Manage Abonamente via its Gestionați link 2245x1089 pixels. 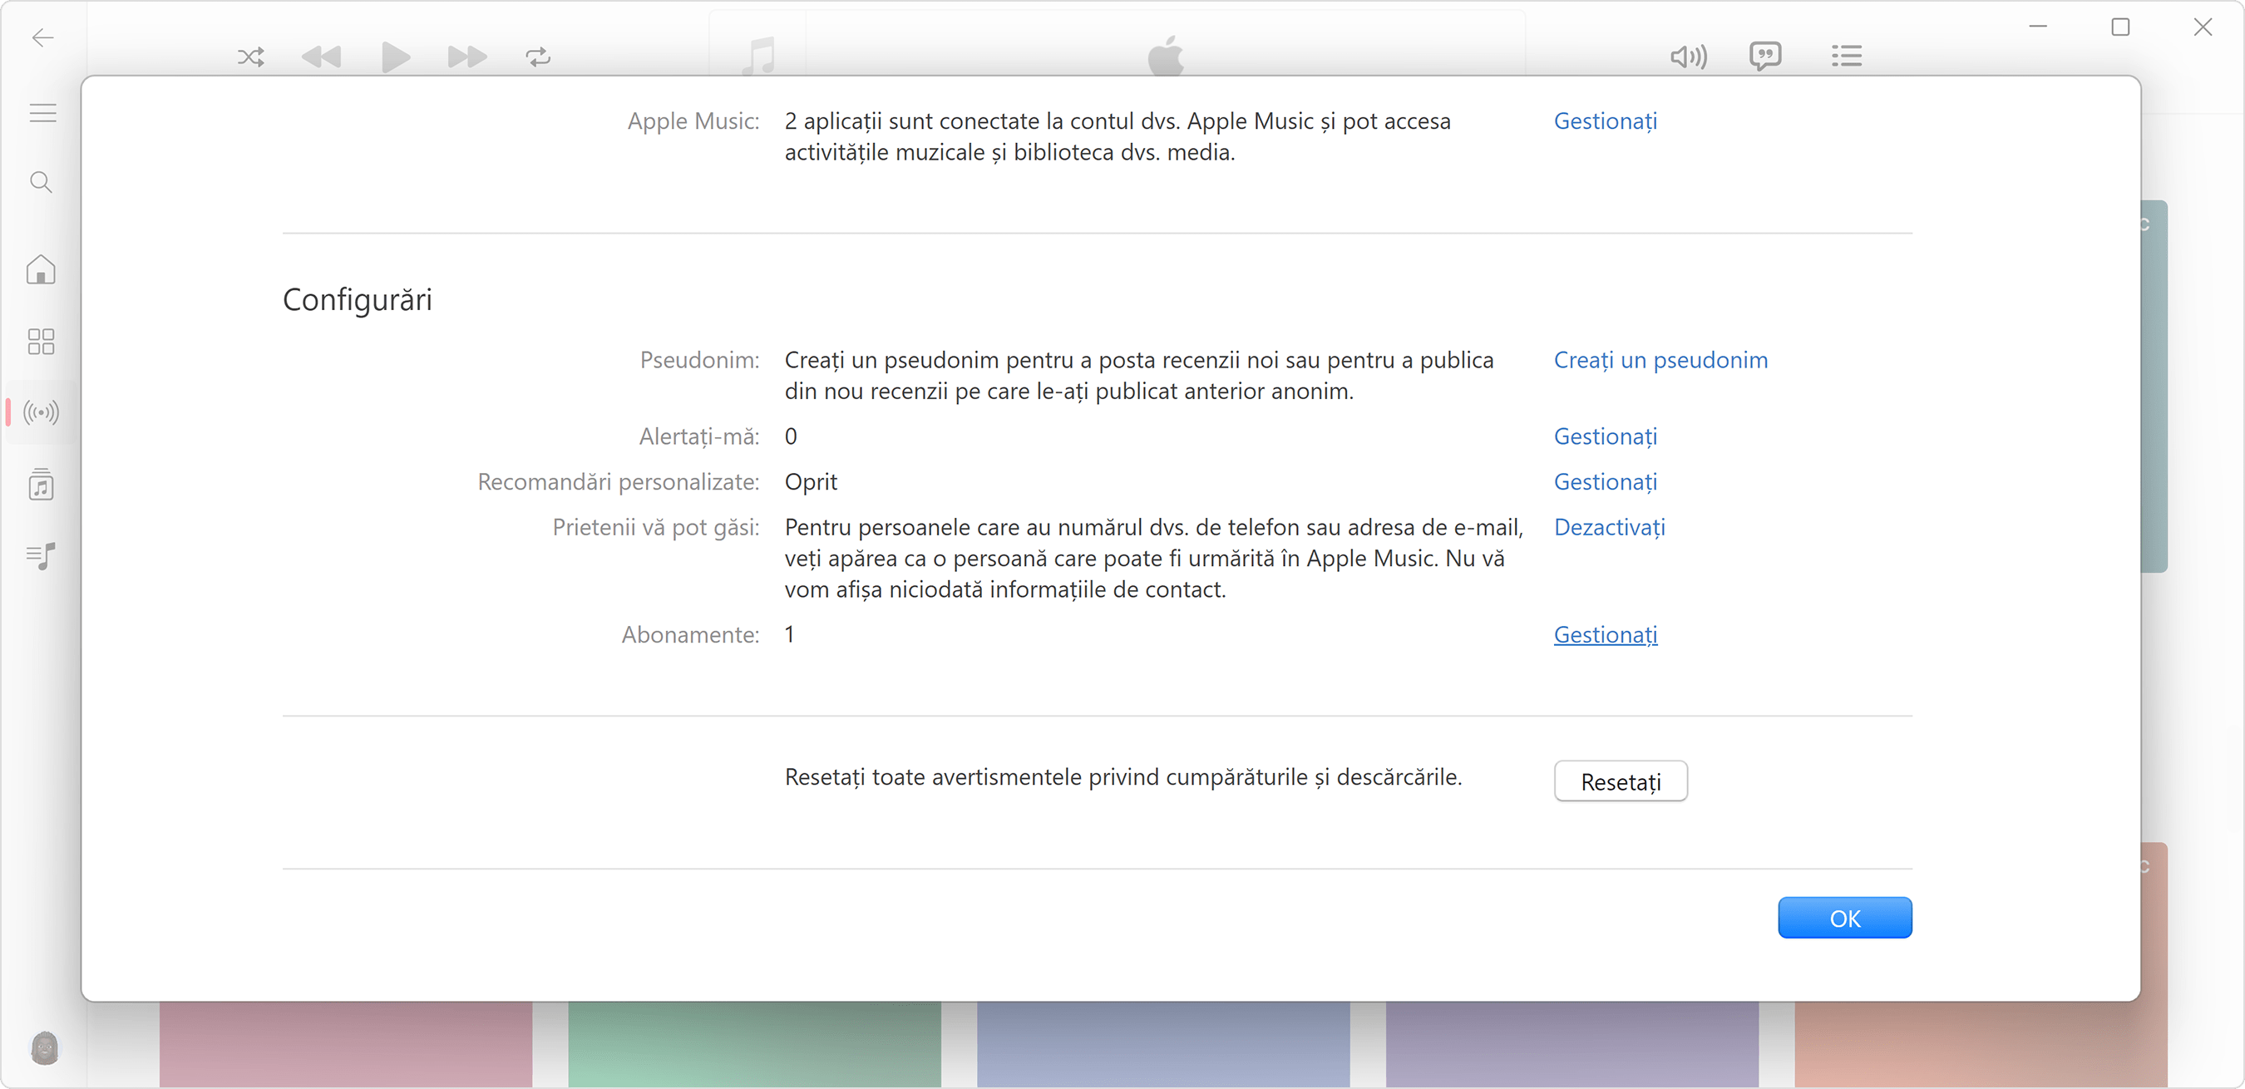pyautogui.click(x=1605, y=634)
